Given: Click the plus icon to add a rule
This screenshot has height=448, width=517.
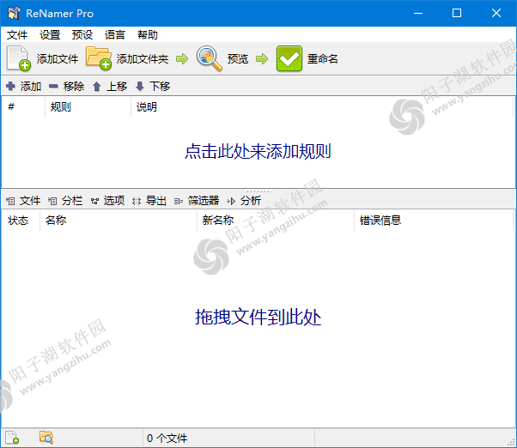Looking at the screenshot, I should 10,87.
